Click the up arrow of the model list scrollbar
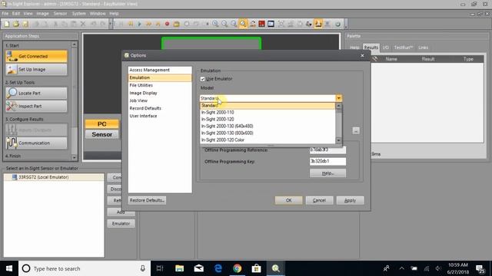Image resolution: width=492 pixels, height=276 pixels. [338, 106]
